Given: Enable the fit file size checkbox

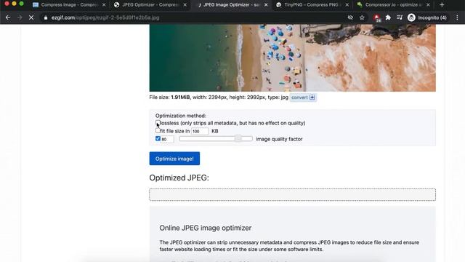Looking at the screenshot, I should click(x=158, y=130).
